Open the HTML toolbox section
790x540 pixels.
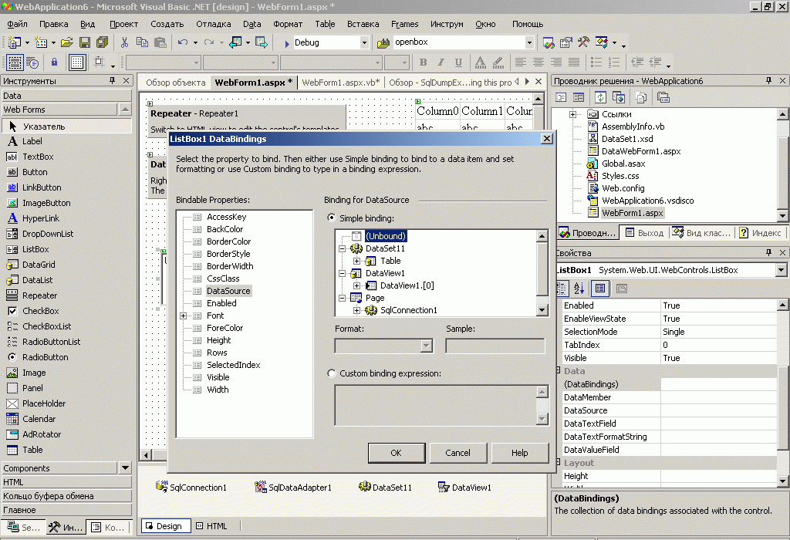tap(66, 482)
